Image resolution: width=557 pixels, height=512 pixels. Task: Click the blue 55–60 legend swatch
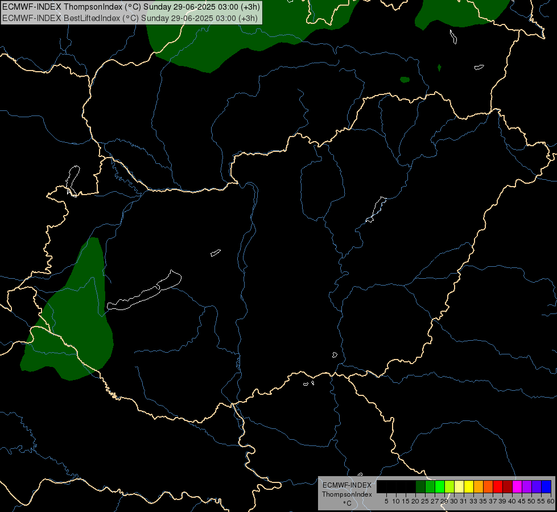pos(546,486)
